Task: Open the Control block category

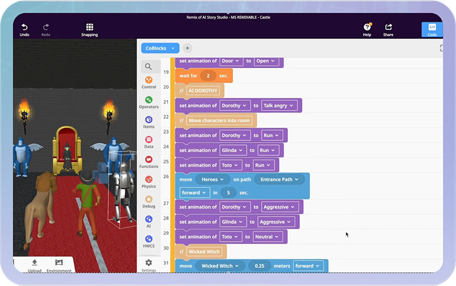Action: pos(149,82)
